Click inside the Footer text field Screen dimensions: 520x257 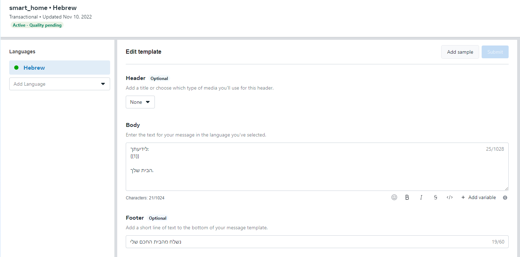(x=317, y=241)
